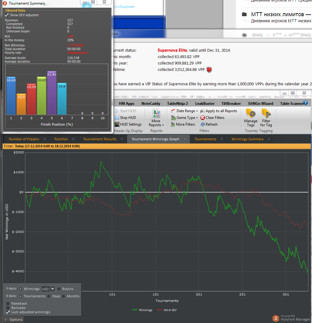The height and width of the screenshot is (323, 312).
Task: Click the Date Range calendar icon
Action: [x=173, y=111]
